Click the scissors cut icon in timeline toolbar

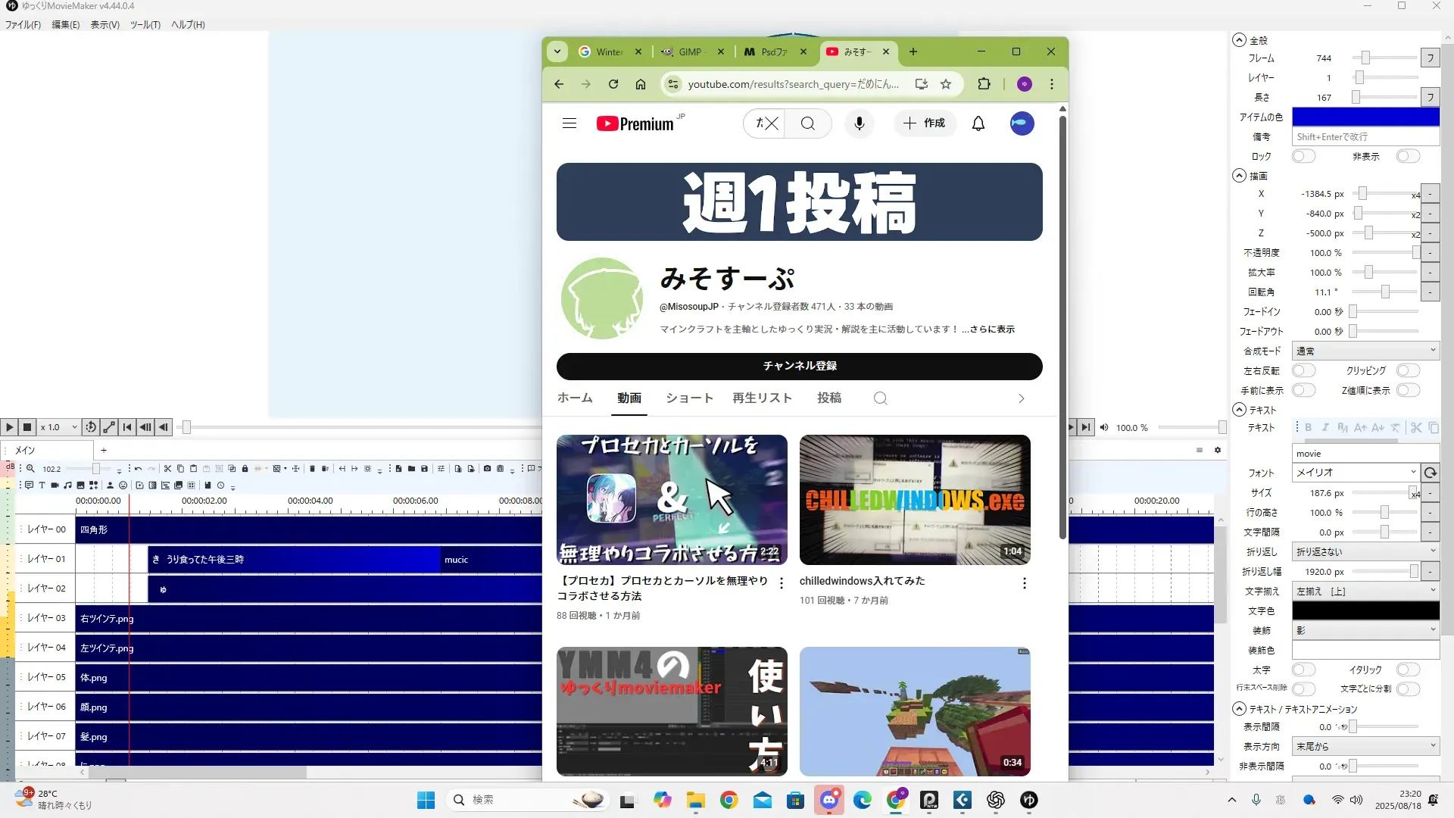[x=168, y=469]
